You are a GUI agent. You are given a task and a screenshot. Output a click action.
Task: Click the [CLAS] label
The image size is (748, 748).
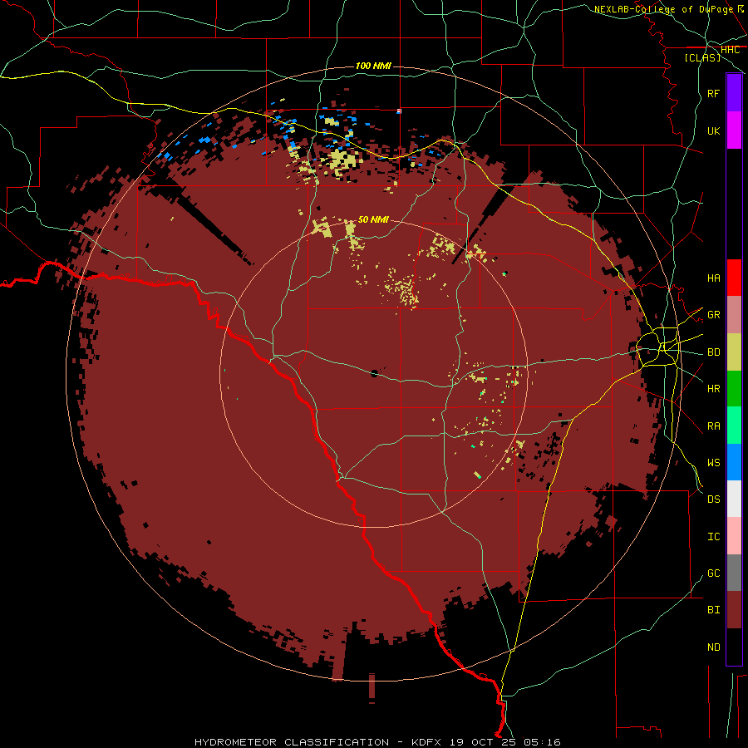point(702,57)
